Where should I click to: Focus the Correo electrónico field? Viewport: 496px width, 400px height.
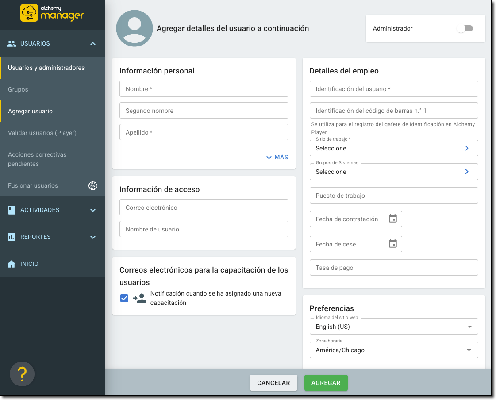[x=204, y=207]
